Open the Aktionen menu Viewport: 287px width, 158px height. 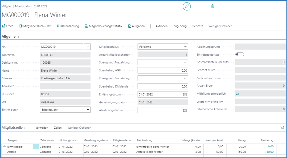point(161,26)
